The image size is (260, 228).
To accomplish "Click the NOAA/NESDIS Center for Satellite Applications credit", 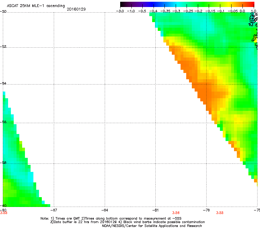I will click(x=152, y=226).
